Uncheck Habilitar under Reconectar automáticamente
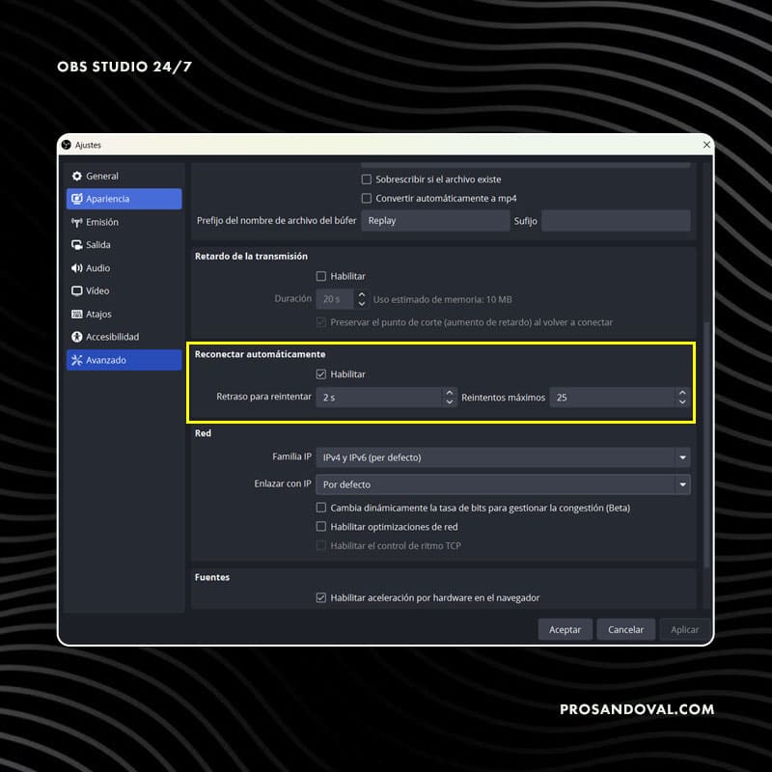Screen dimensions: 772x772 pyautogui.click(x=321, y=374)
